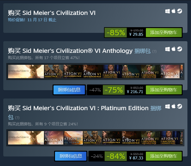191x166 pixels.
Task: Click the Windows icon for Civilization VI base game
Action: pos(167,11)
